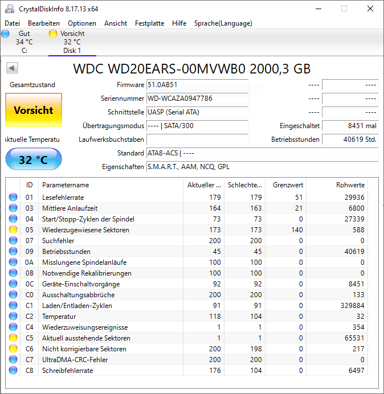Open the Ansicht menu

[116, 23]
